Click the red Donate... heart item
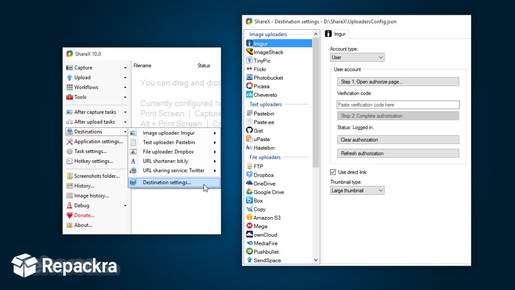 [x=96, y=216]
